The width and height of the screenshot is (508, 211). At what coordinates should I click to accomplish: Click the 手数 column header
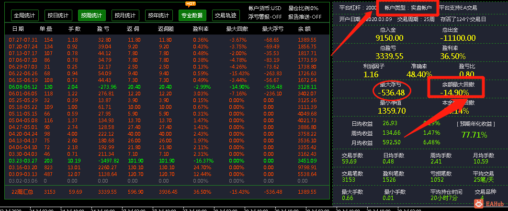pos(74,29)
